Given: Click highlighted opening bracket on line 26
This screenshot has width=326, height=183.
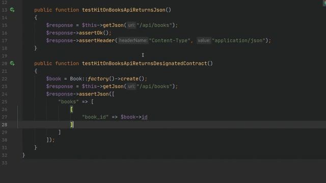Looking at the screenshot, I should click(71, 109).
